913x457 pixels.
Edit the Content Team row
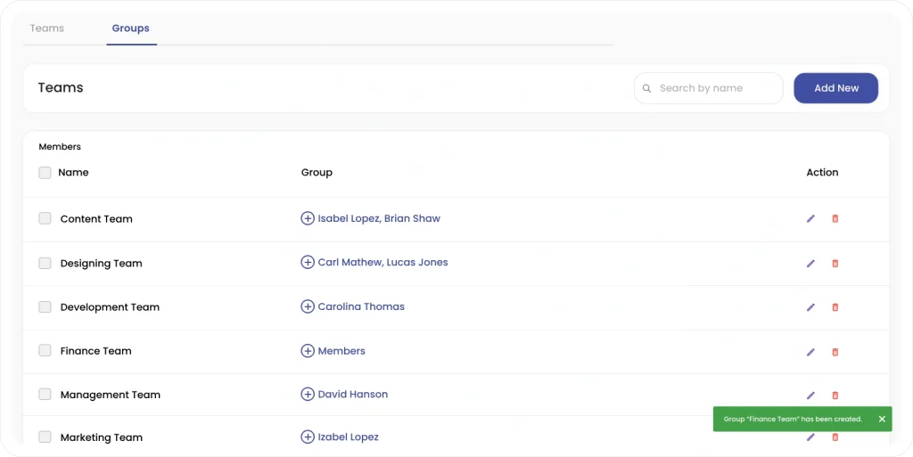[810, 218]
